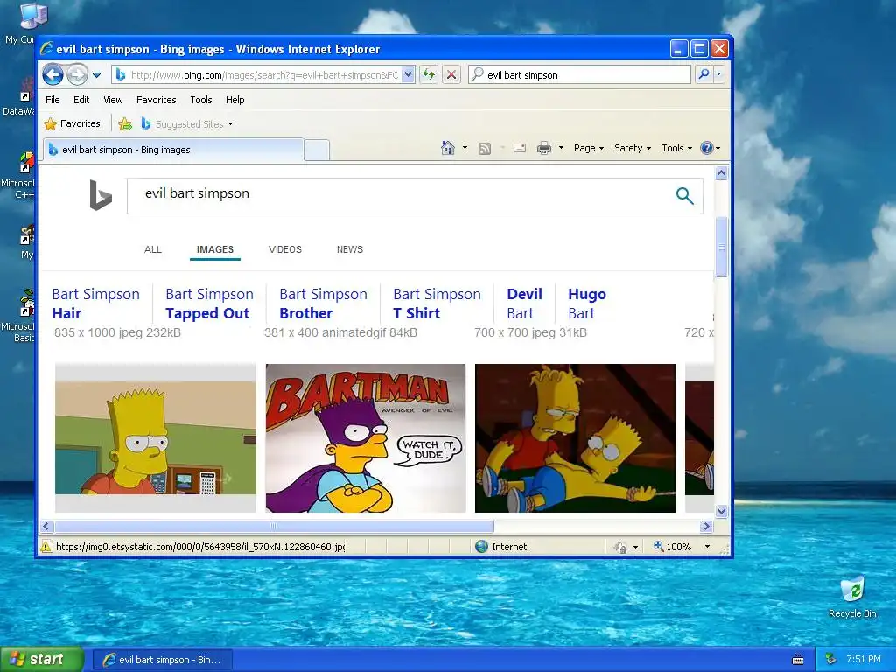
Task: Click the vertical scrollbar thumb
Action: coord(721,247)
